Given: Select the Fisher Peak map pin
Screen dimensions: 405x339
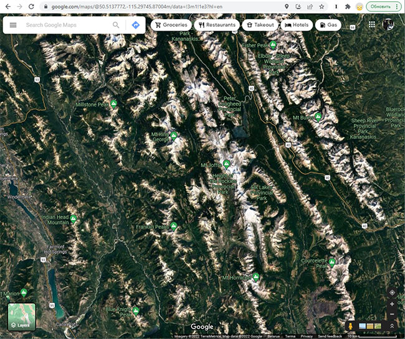Looking at the screenshot, I should (x=273, y=45).
